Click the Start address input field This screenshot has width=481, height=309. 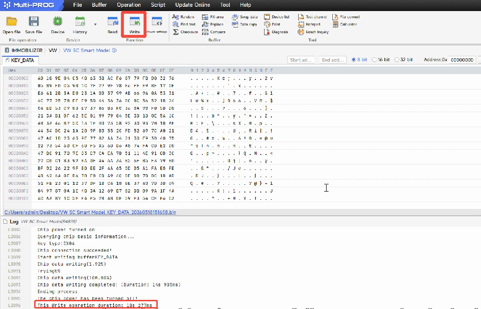coord(301,60)
